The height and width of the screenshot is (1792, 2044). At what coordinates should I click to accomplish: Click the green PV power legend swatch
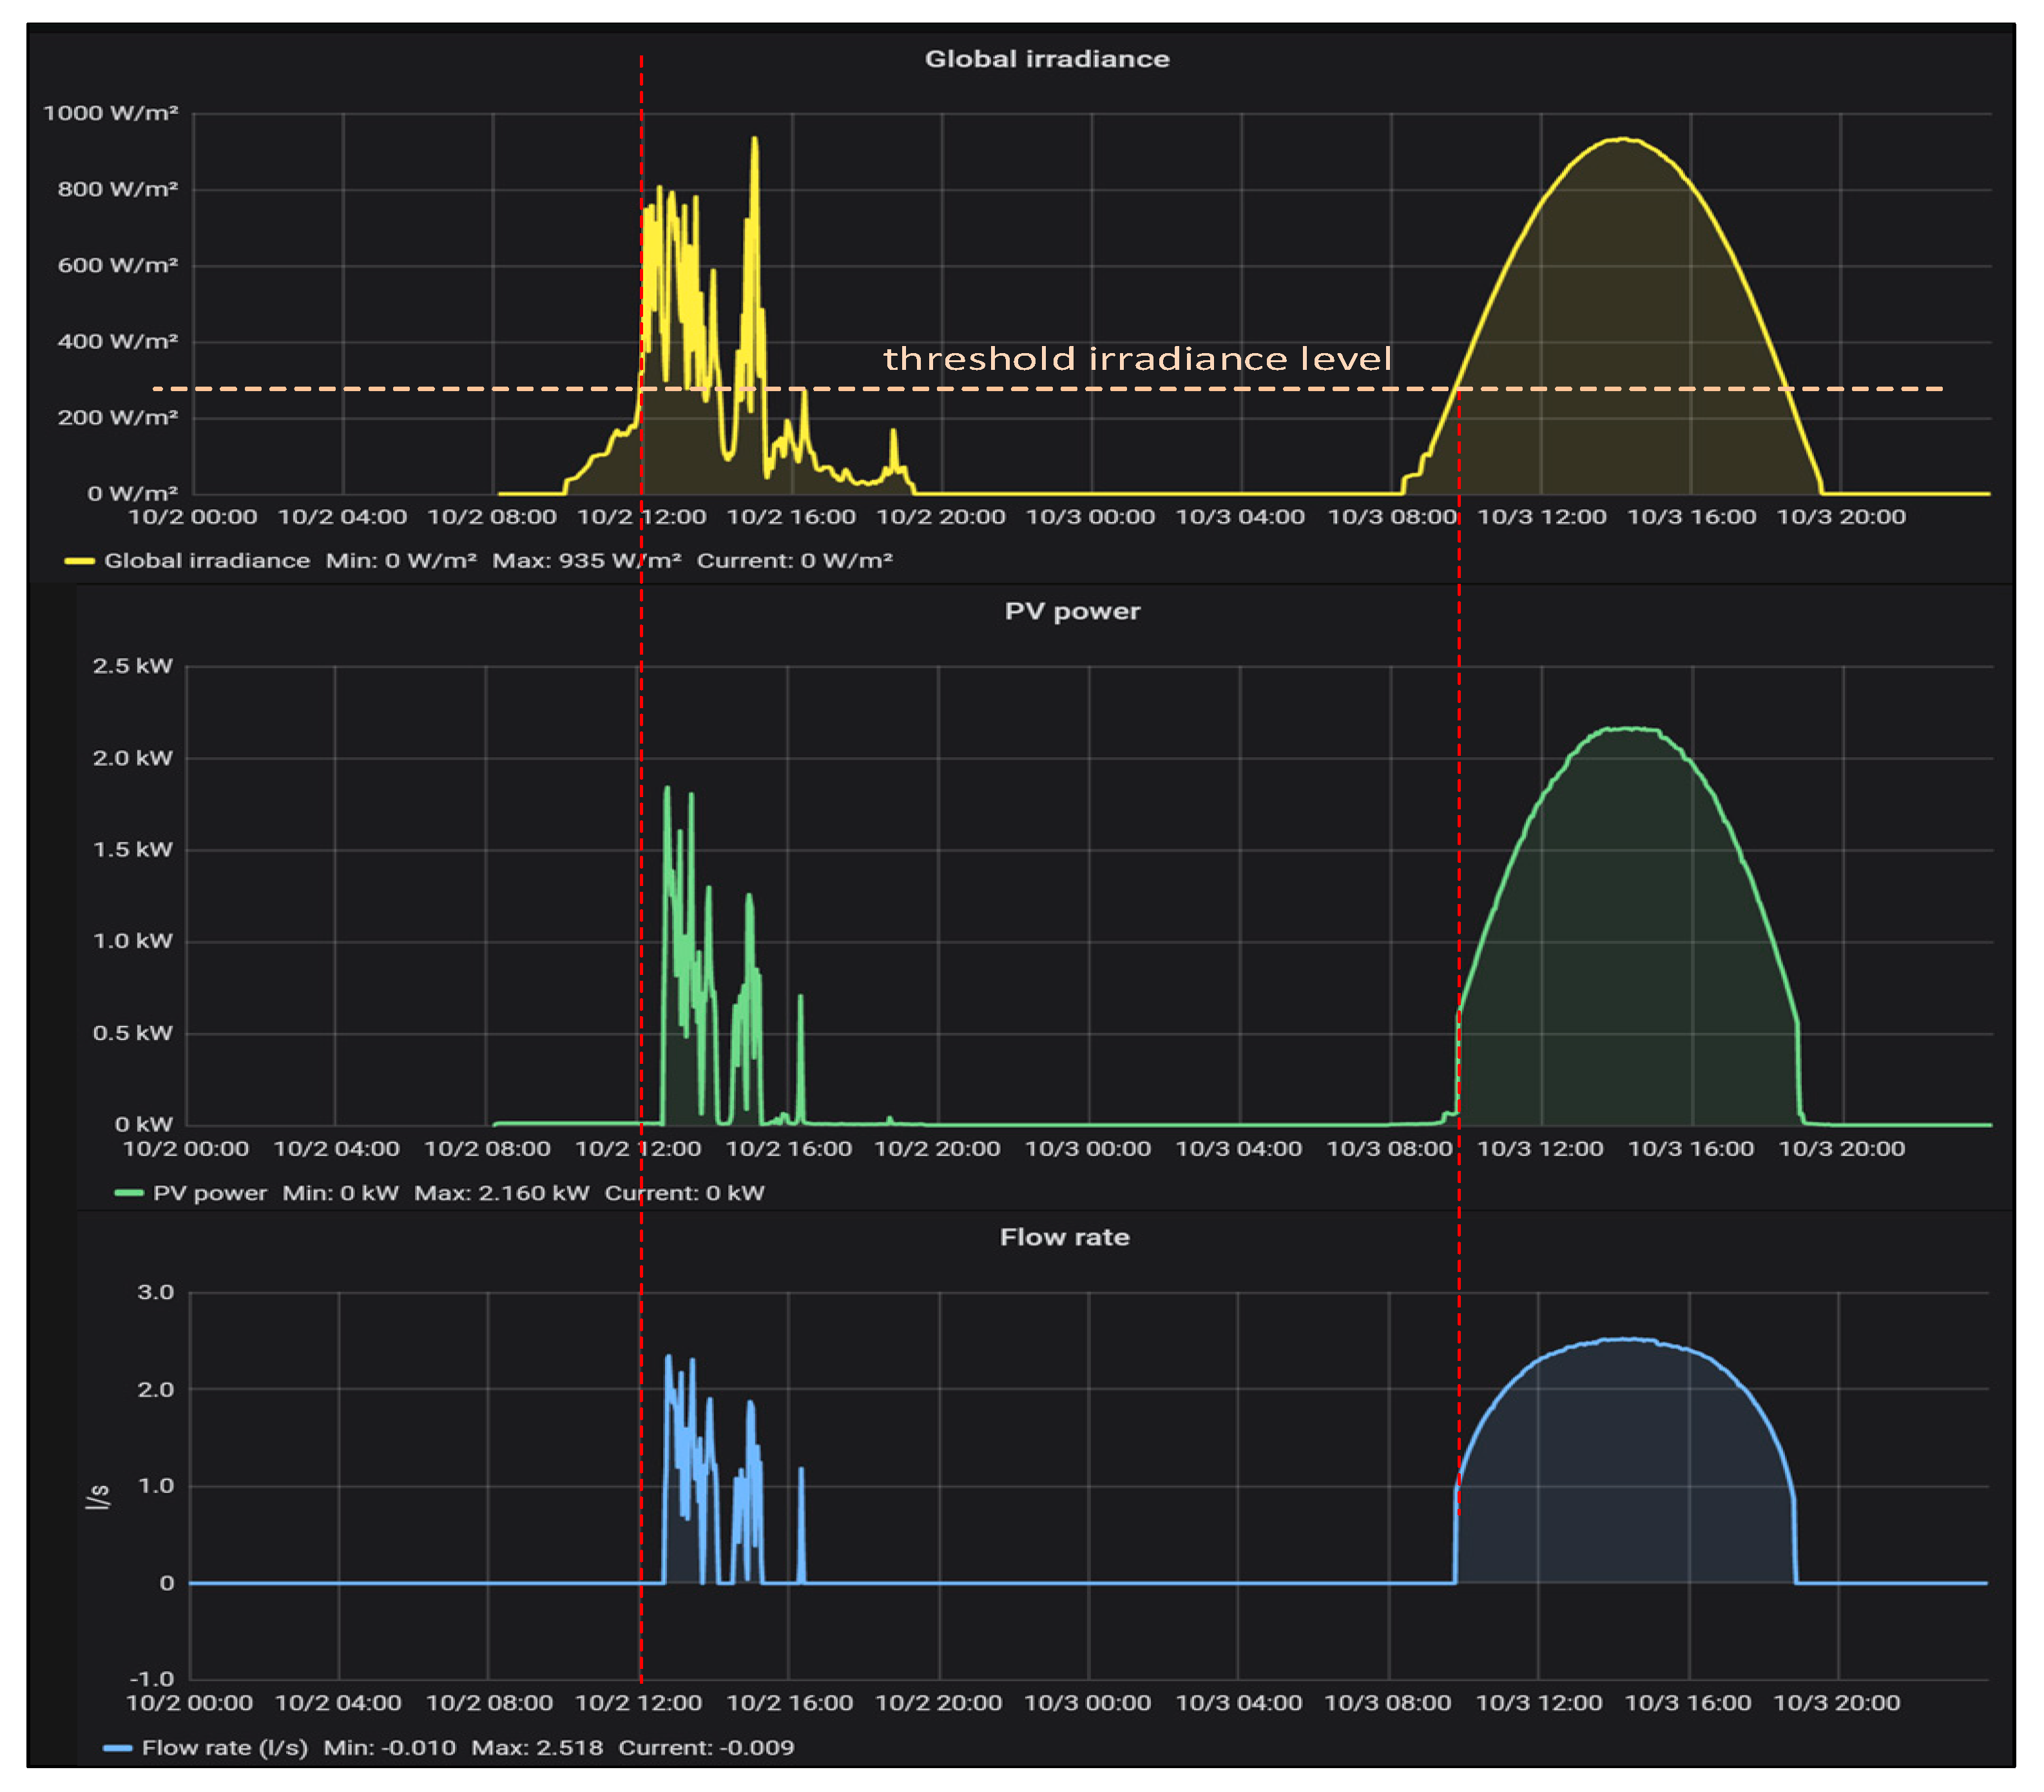[x=129, y=1193]
